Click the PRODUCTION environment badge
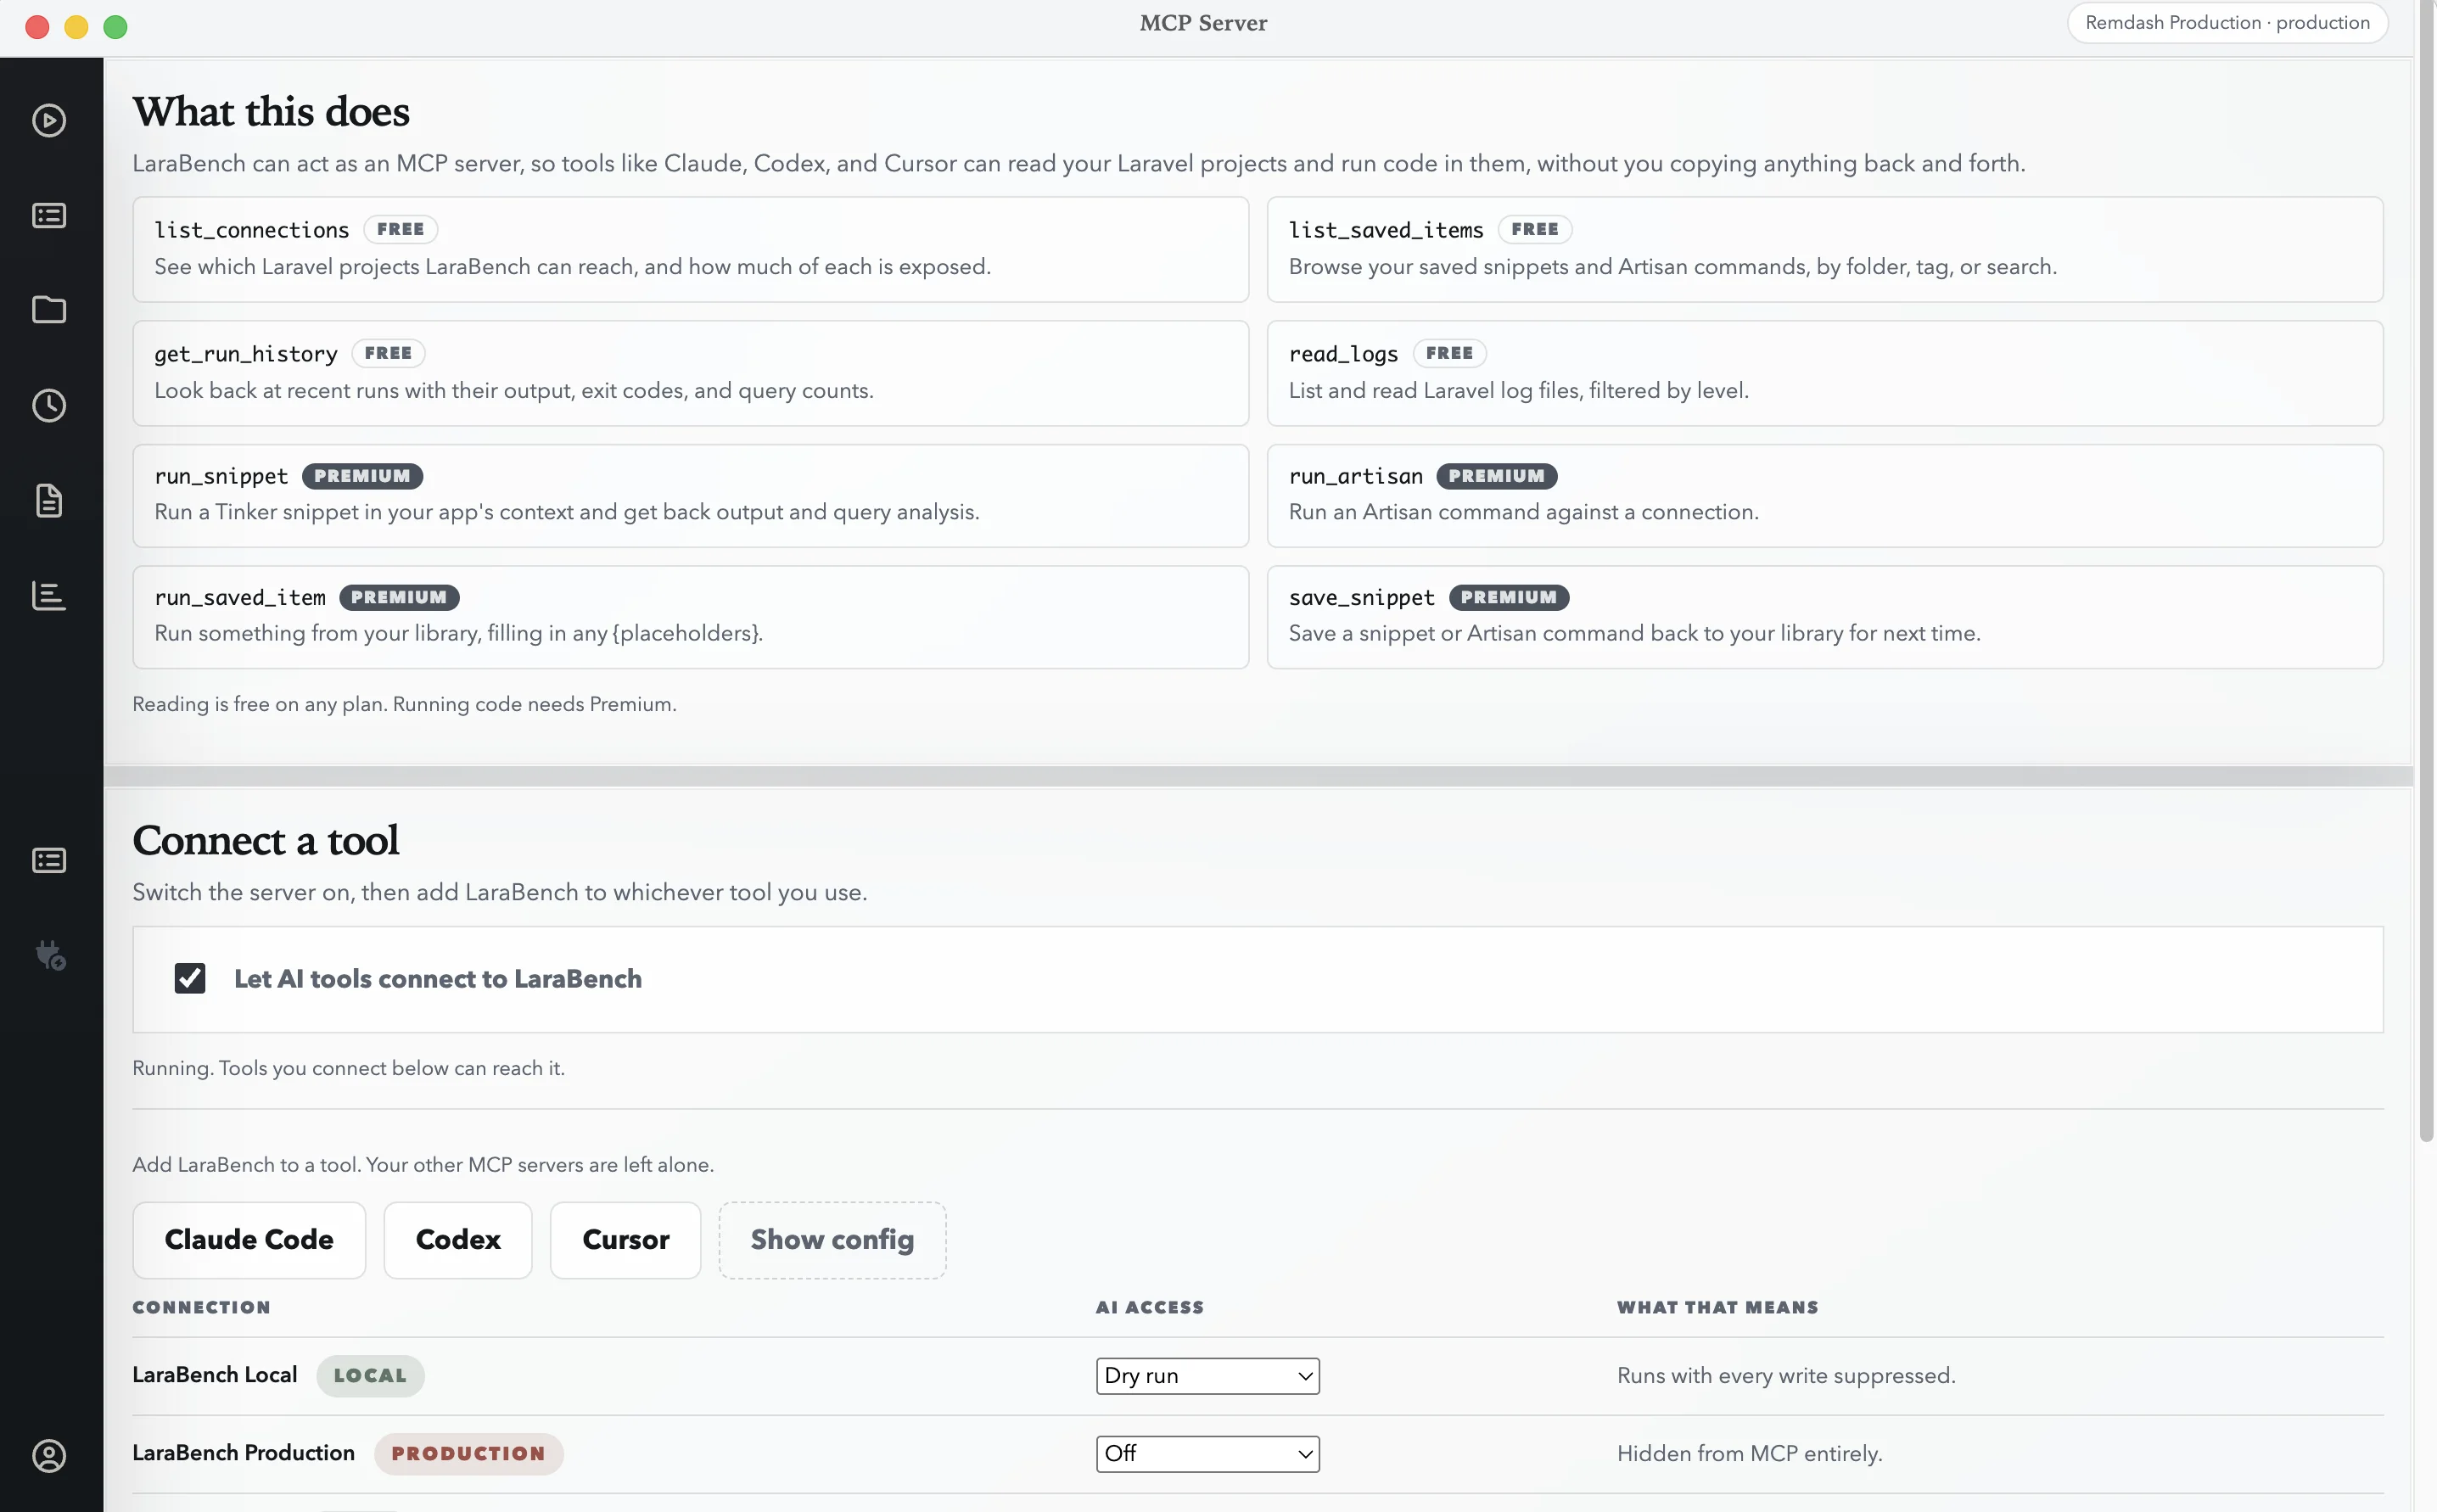Screen dimensions: 2437x1512 (468, 1454)
